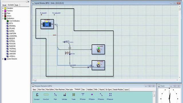Collapse the Distributions tree node
The image size is (183, 103).
click(x=3, y=18)
